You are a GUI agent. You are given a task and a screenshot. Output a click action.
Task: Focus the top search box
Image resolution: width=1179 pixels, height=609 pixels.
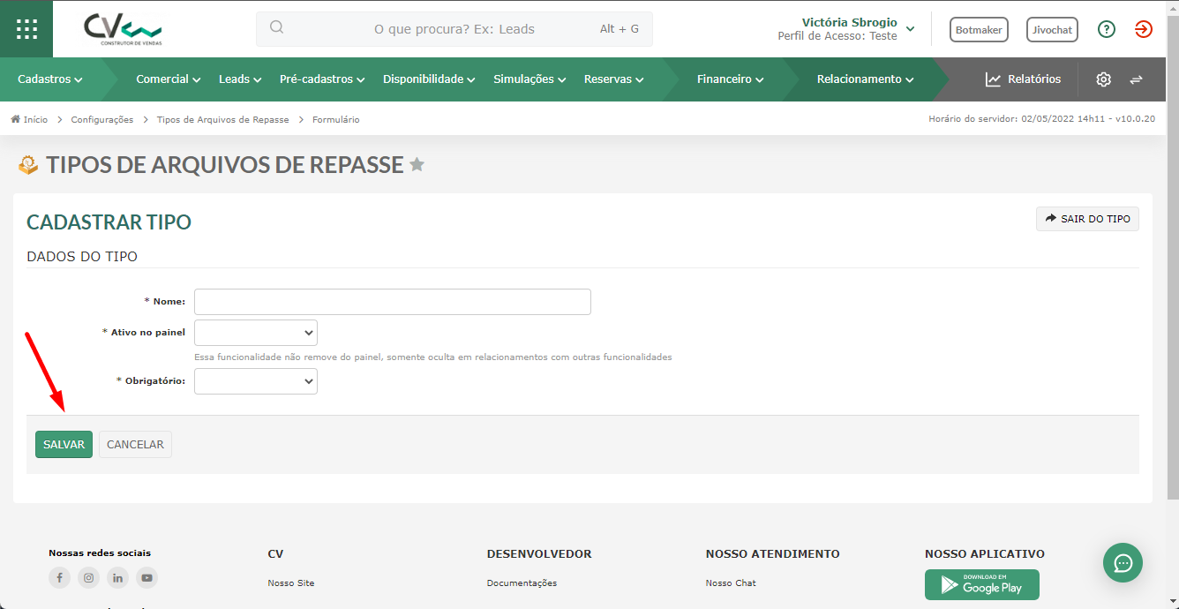point(454,29)
